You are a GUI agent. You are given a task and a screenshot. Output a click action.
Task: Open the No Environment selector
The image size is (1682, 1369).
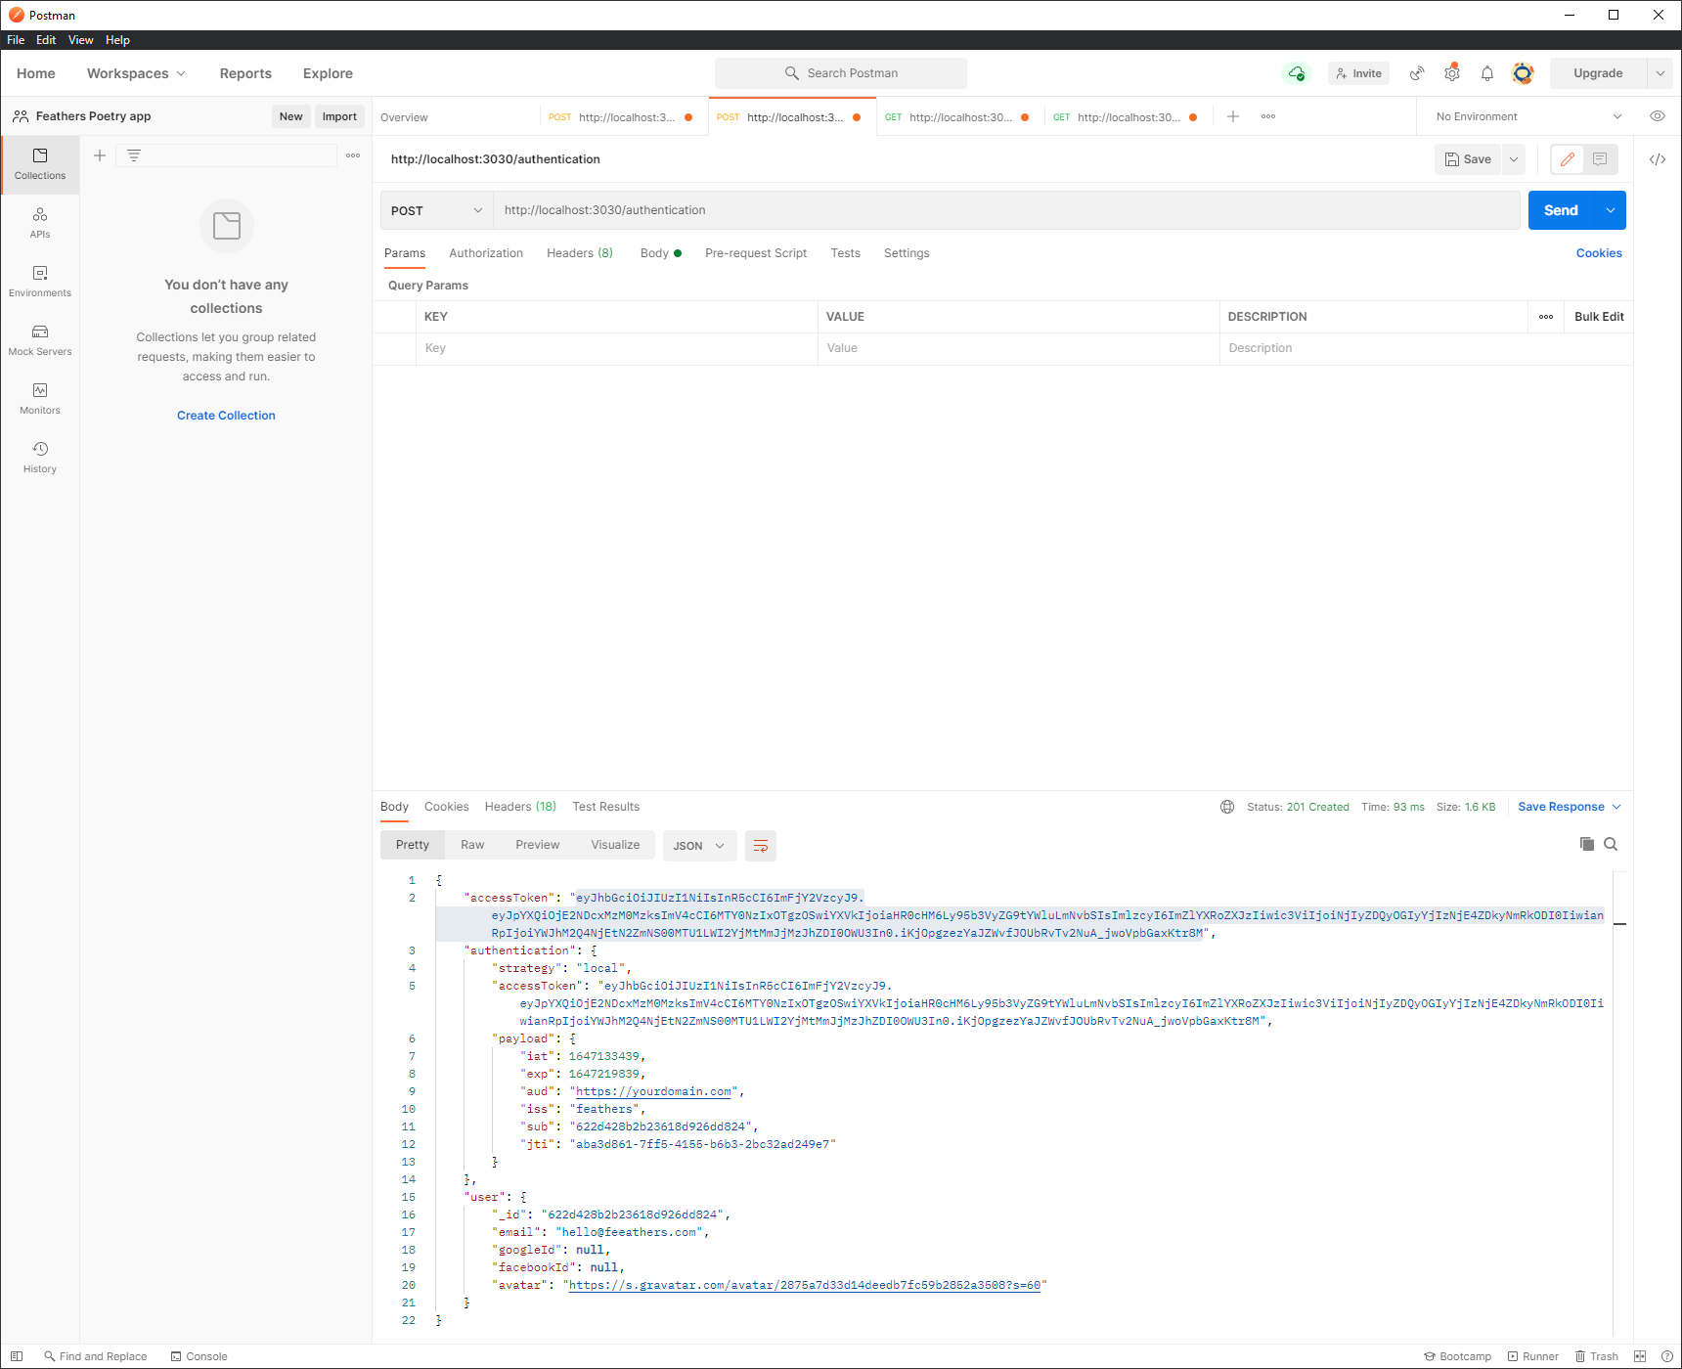pos(1528,116)
